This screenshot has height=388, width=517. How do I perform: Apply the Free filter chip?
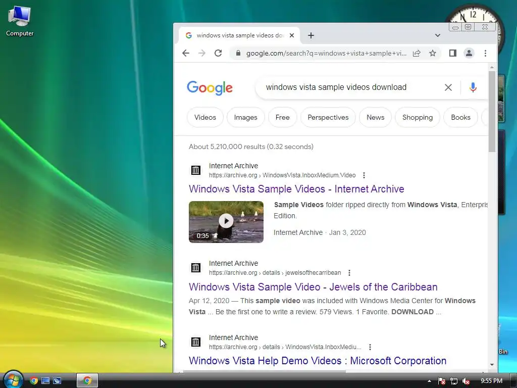click(x=283, y=117)
